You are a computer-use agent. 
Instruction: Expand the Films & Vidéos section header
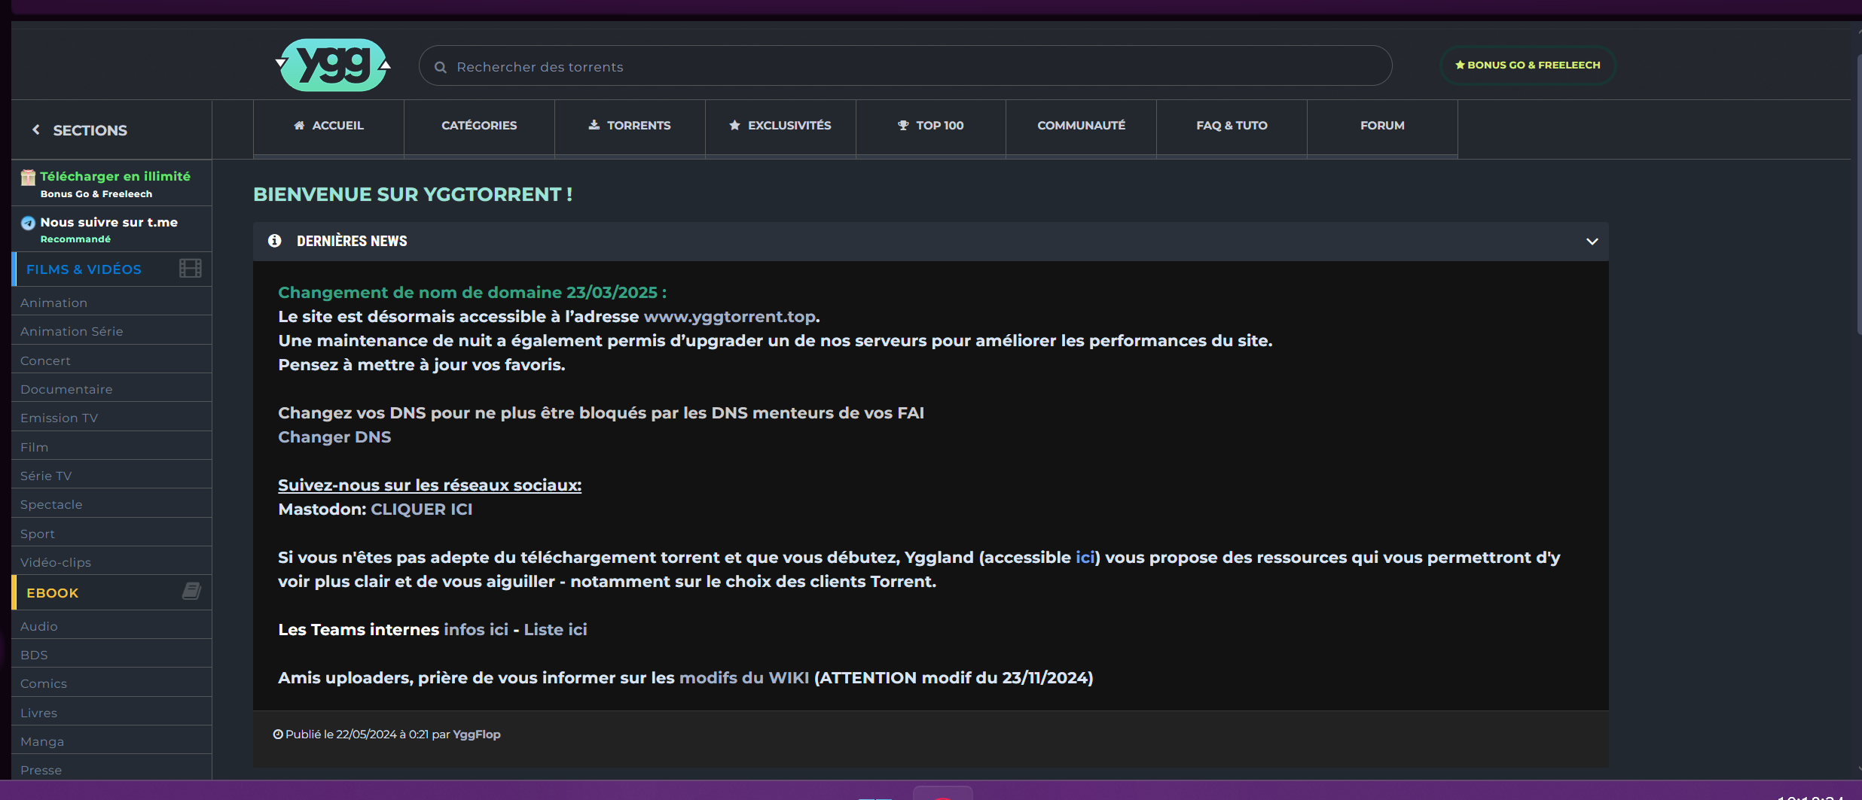click(x=84, y=269)
